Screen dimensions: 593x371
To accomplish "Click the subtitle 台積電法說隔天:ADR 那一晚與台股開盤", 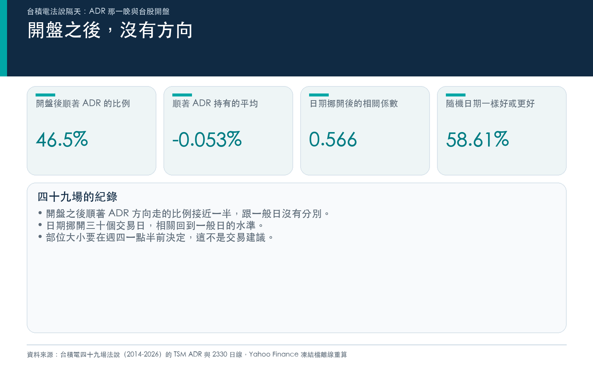I will point(98,12).
